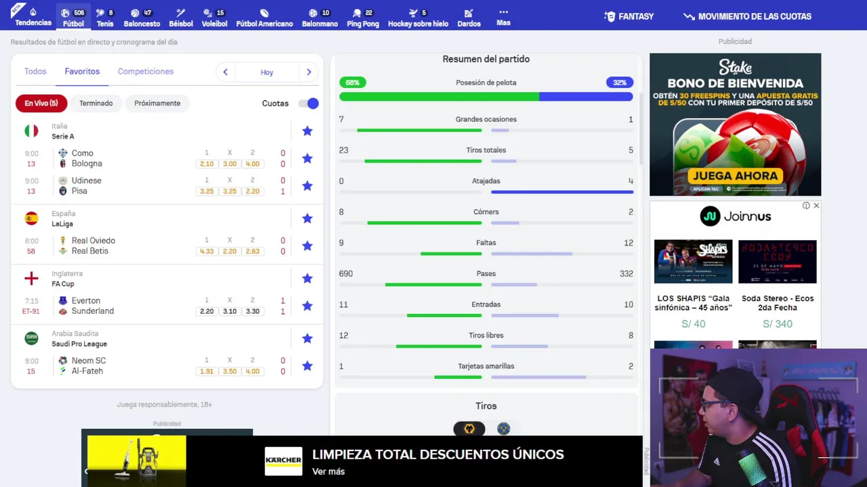The height and width of the screenshot is (487, 867).
Task: Select Real Oviedo home odds 4.33
Action: point(207,251)
